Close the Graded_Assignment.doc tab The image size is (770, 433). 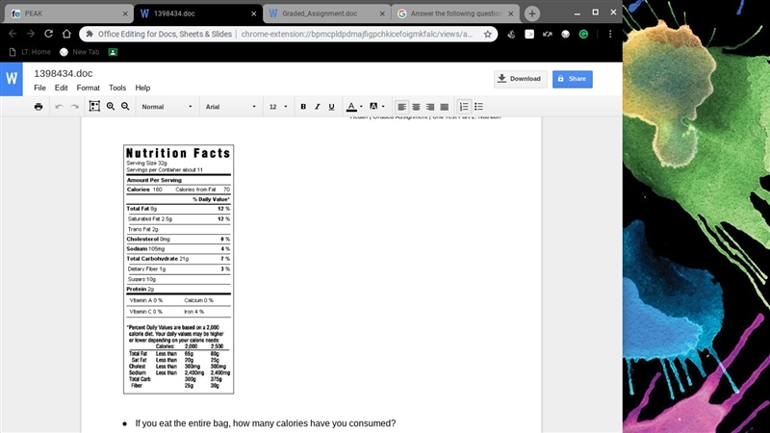tap(382, 13)
